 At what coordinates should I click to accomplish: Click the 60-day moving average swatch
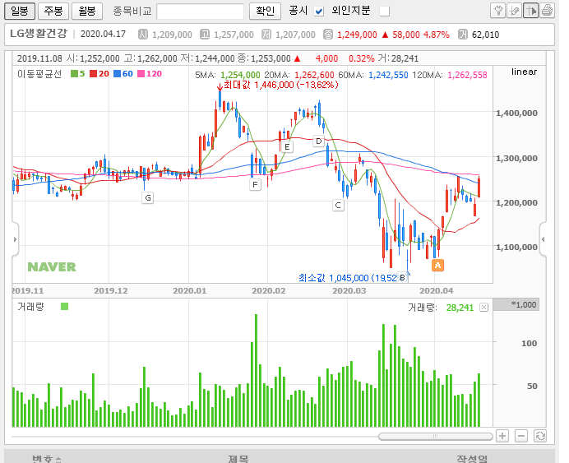pyautogui.click(x=117, y=74)
